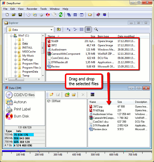Click the black Burn icon in Data CD toolbar

92,94
